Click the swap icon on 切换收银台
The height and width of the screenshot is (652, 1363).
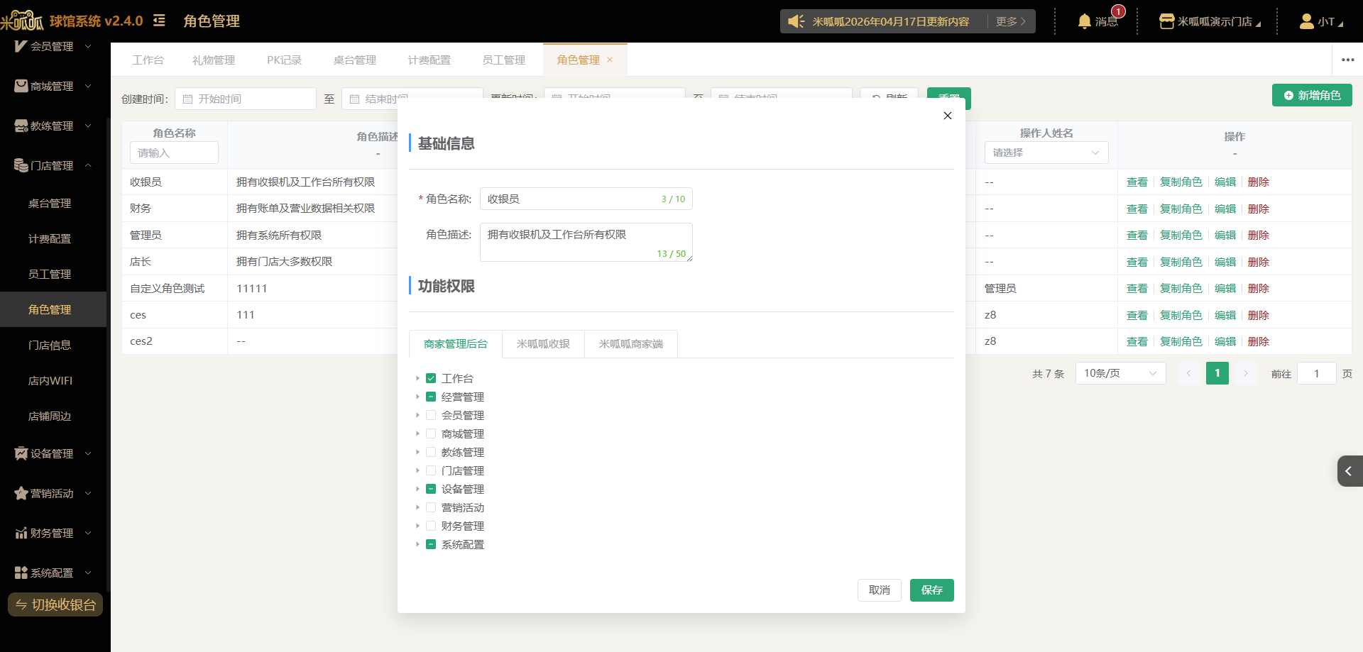click(21, 604)
